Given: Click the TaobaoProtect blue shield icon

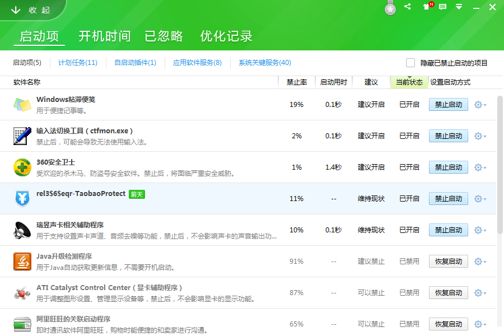Looking at the screenshot, I should pos(22,198).
